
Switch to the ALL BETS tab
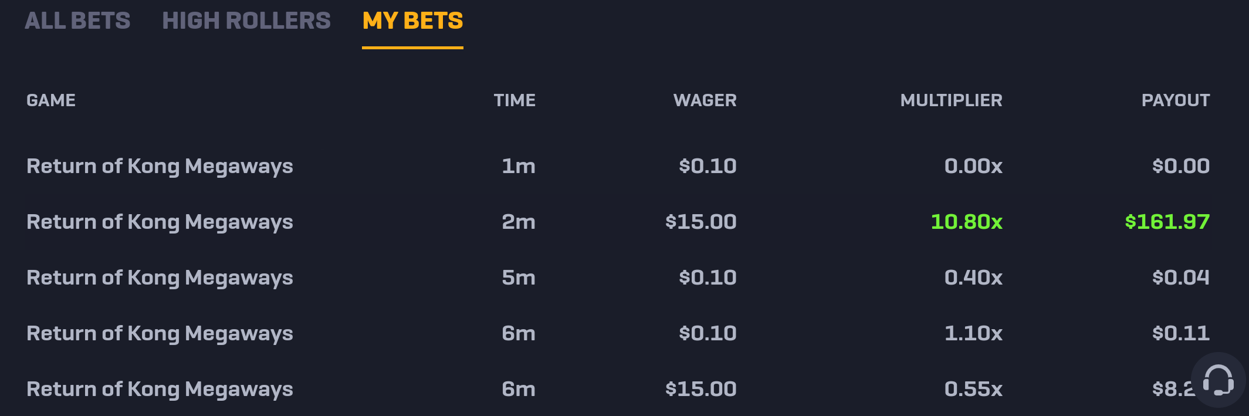pos(77,21)
